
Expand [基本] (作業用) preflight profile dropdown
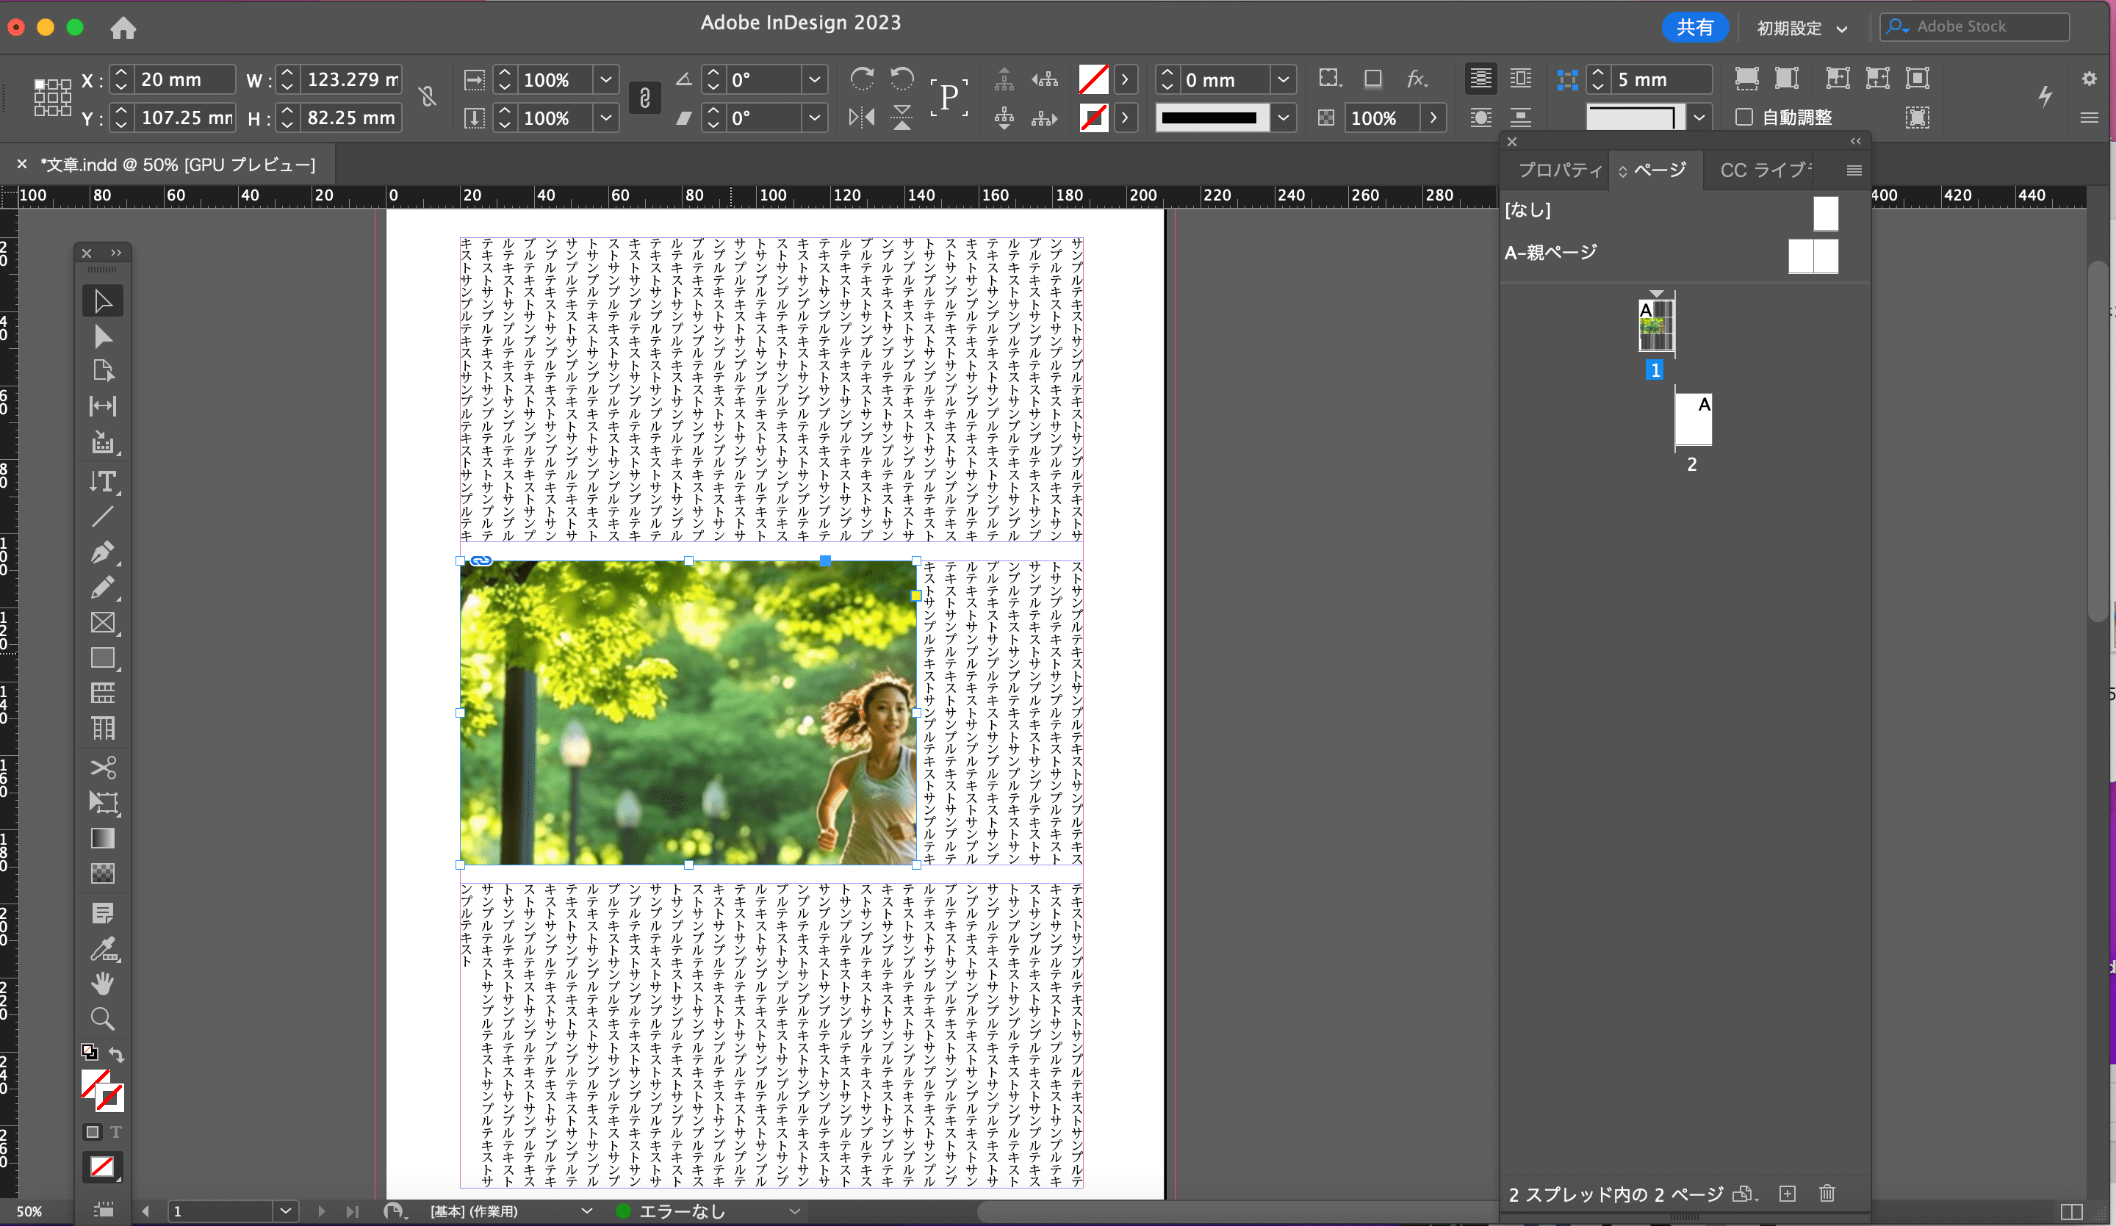pos(587,1211)
